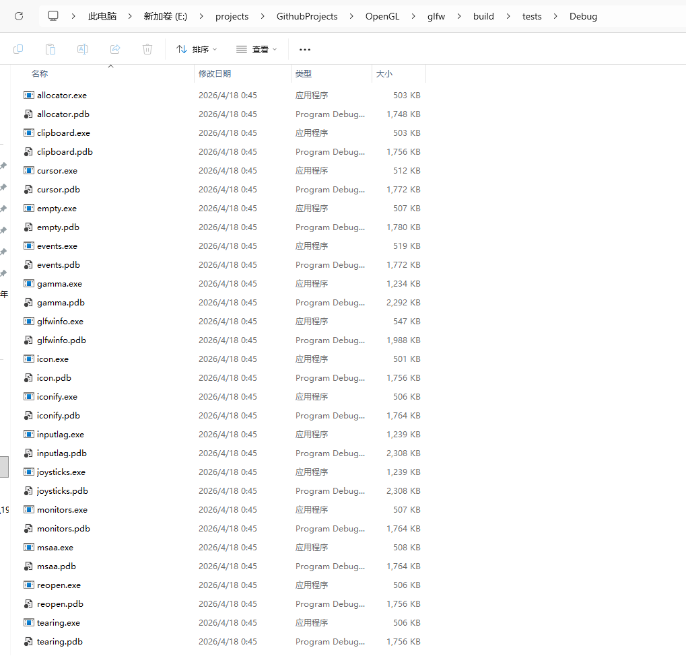Click the refresh icon in address bar
This screenshot has height=660, width=686.
click(19, 16)
